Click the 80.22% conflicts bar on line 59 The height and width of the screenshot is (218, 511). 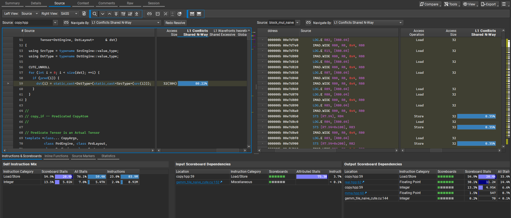tap(193, 83)
